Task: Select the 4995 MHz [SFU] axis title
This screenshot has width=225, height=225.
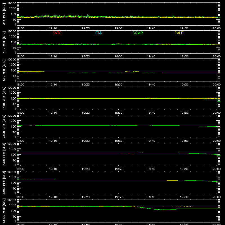Action: coord(4,154)
